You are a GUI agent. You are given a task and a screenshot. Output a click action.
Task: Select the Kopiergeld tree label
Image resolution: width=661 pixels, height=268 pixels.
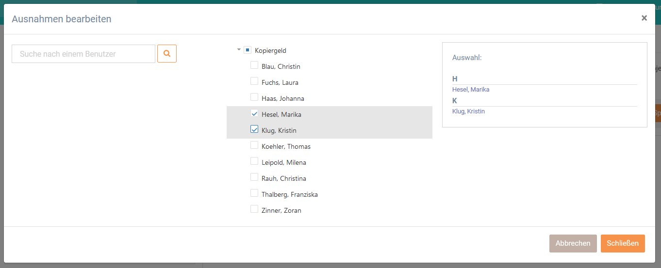point(270,50)
